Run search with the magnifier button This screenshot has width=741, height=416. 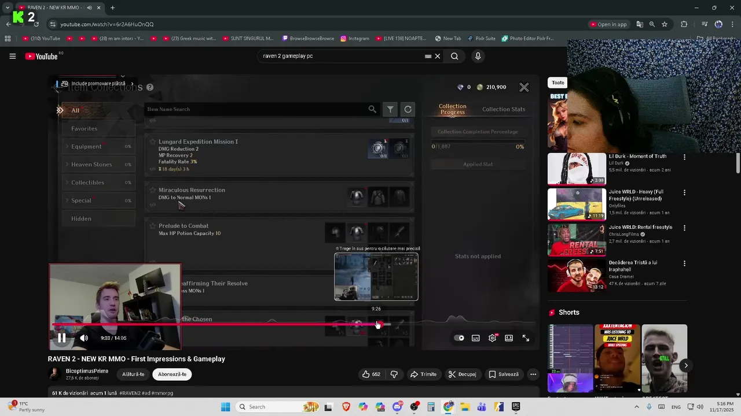click(x=454, y=56)
